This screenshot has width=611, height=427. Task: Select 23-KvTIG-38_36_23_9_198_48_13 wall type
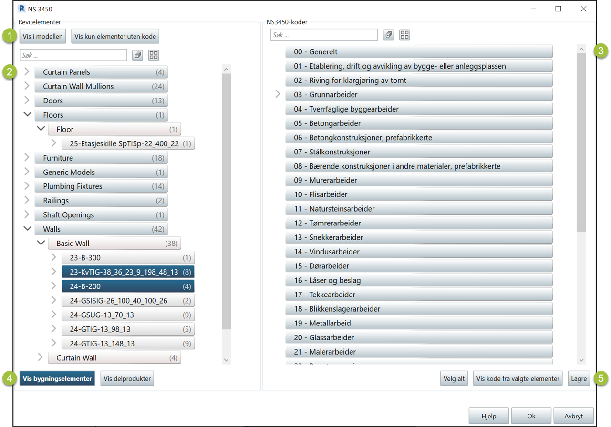(x=128, y=272)
